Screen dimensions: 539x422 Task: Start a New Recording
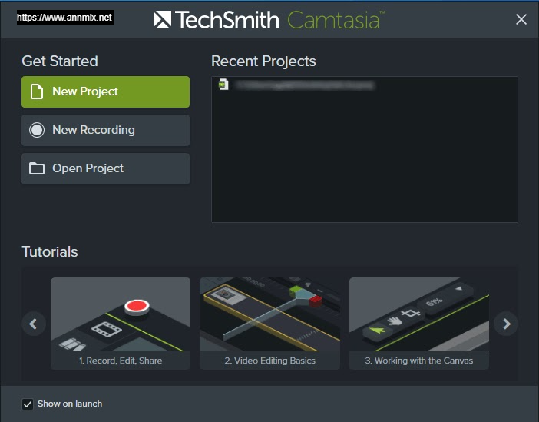click(105, 130)
